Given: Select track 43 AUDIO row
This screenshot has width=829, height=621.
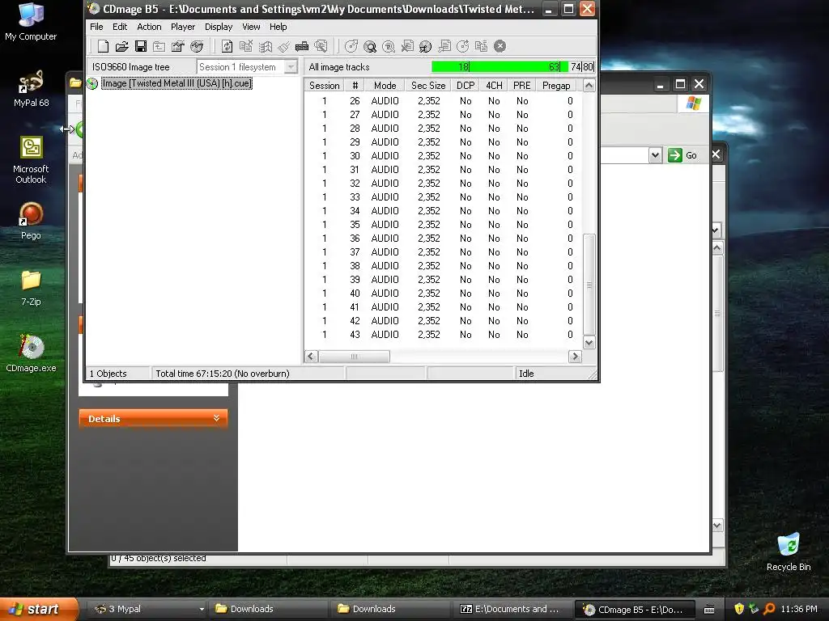Looking at the screenshot, I should tap(443, 334).
